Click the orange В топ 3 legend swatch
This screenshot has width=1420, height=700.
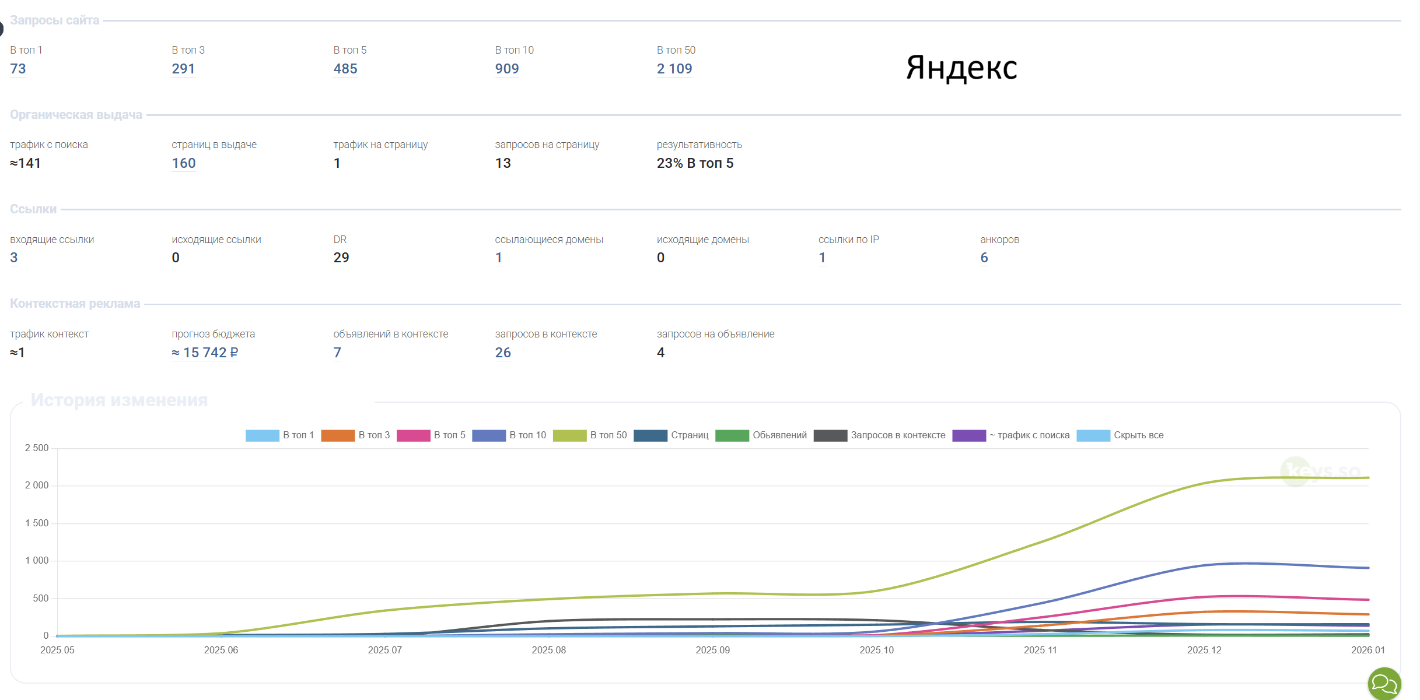[x=338, y=435]
